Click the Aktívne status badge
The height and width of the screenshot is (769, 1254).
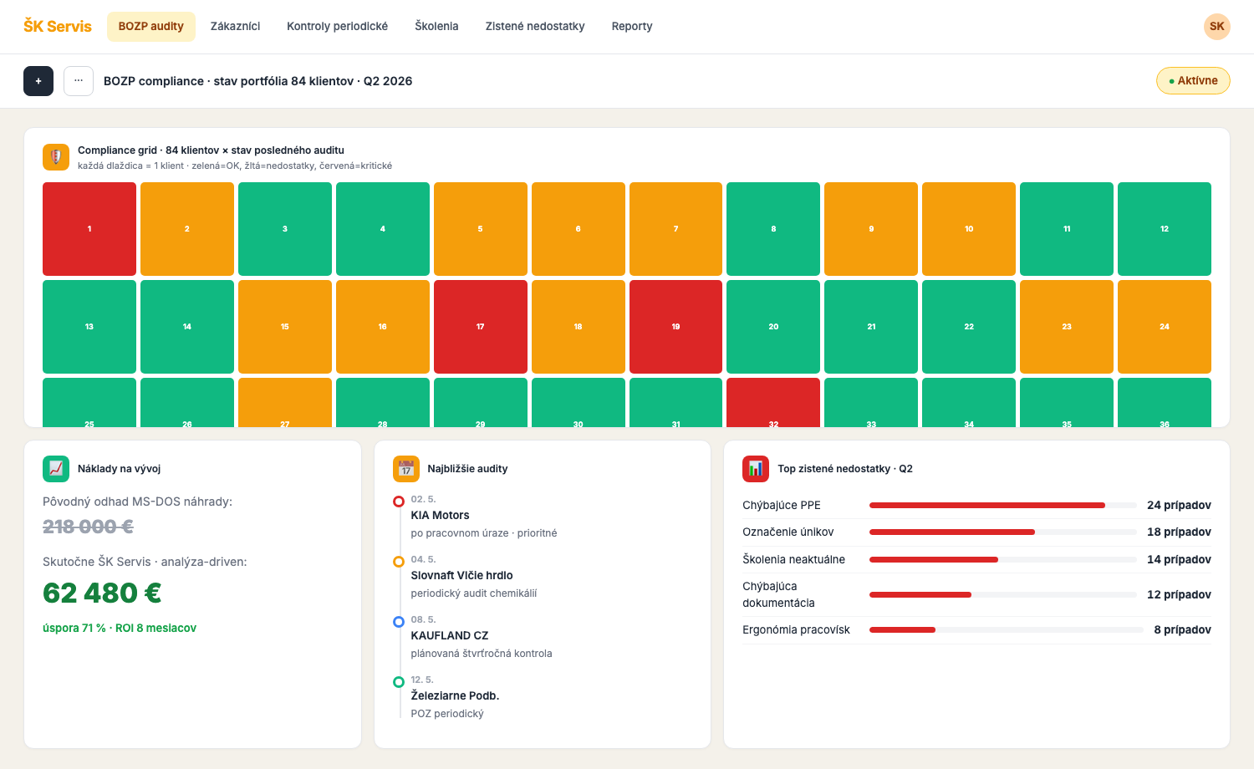pyautogui.click(x=1193, y=81)
